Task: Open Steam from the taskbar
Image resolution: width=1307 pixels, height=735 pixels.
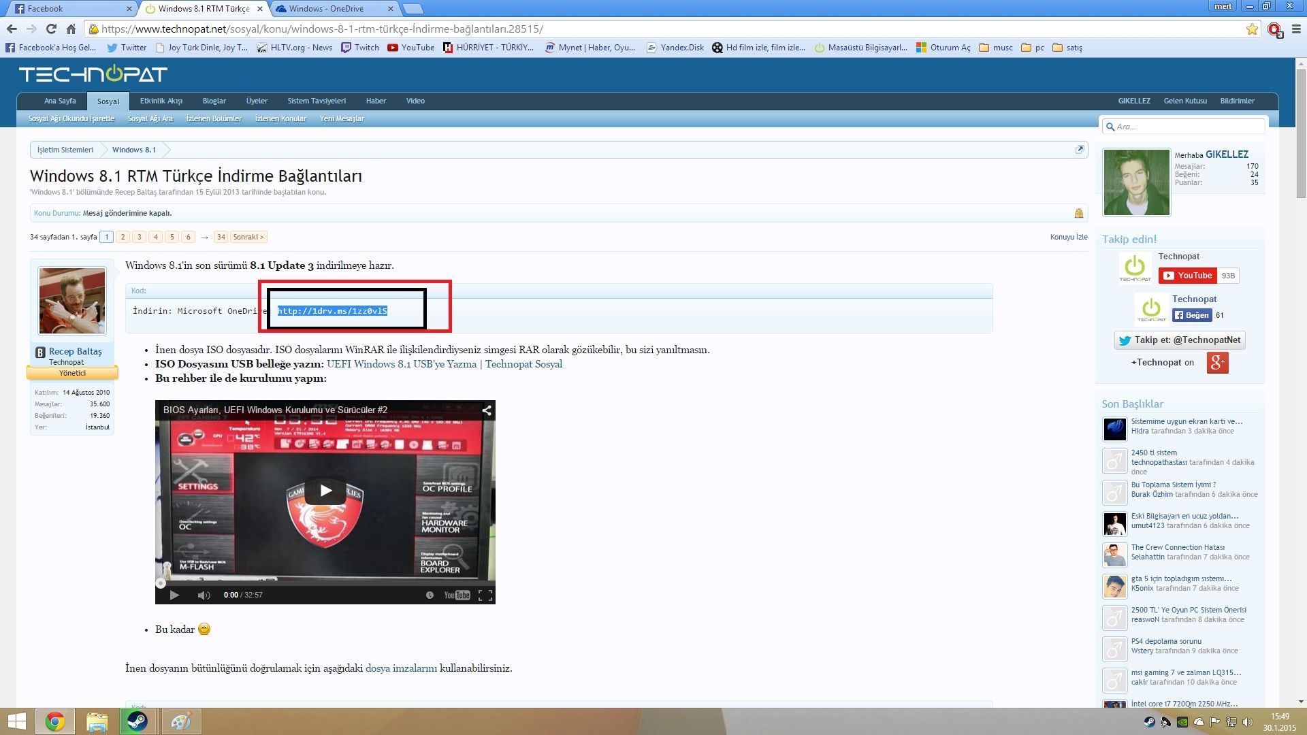Action: point(137,721)
